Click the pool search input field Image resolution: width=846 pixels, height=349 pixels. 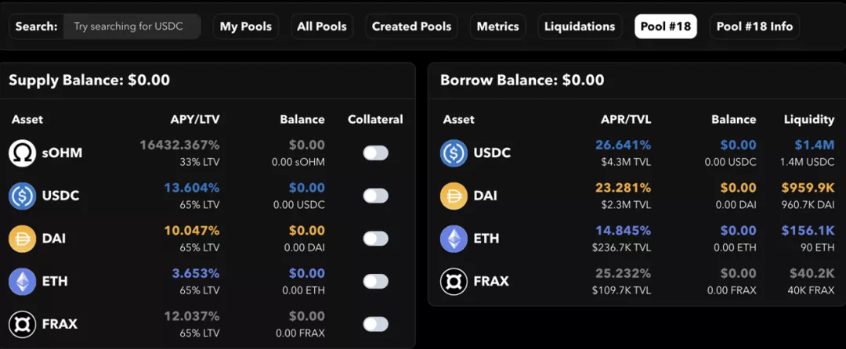132,27
